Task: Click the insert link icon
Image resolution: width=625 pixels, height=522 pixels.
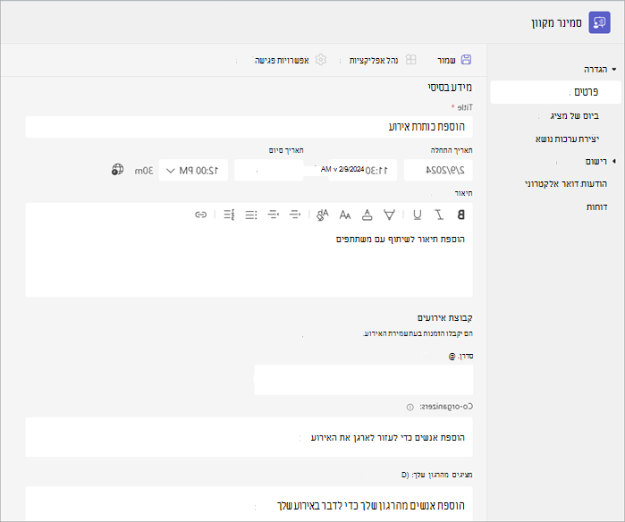Action: tap(200, 215)
